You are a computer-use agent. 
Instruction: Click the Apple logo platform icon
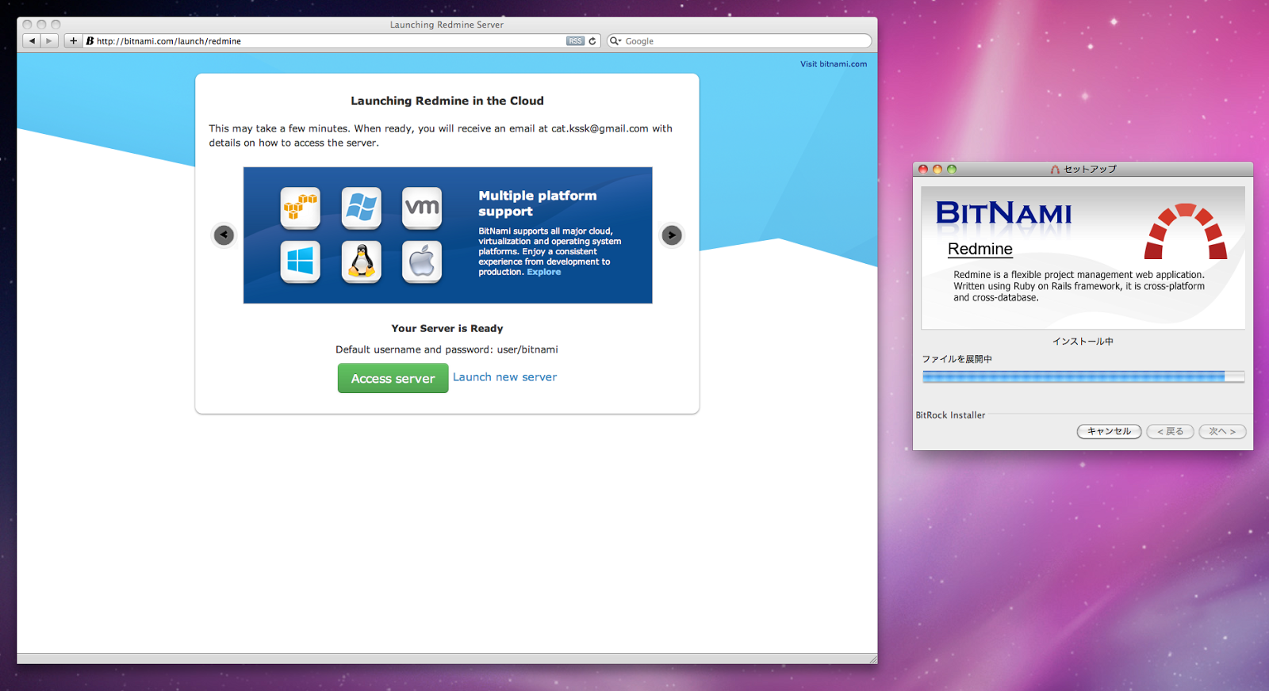click(x=422, y=262)
